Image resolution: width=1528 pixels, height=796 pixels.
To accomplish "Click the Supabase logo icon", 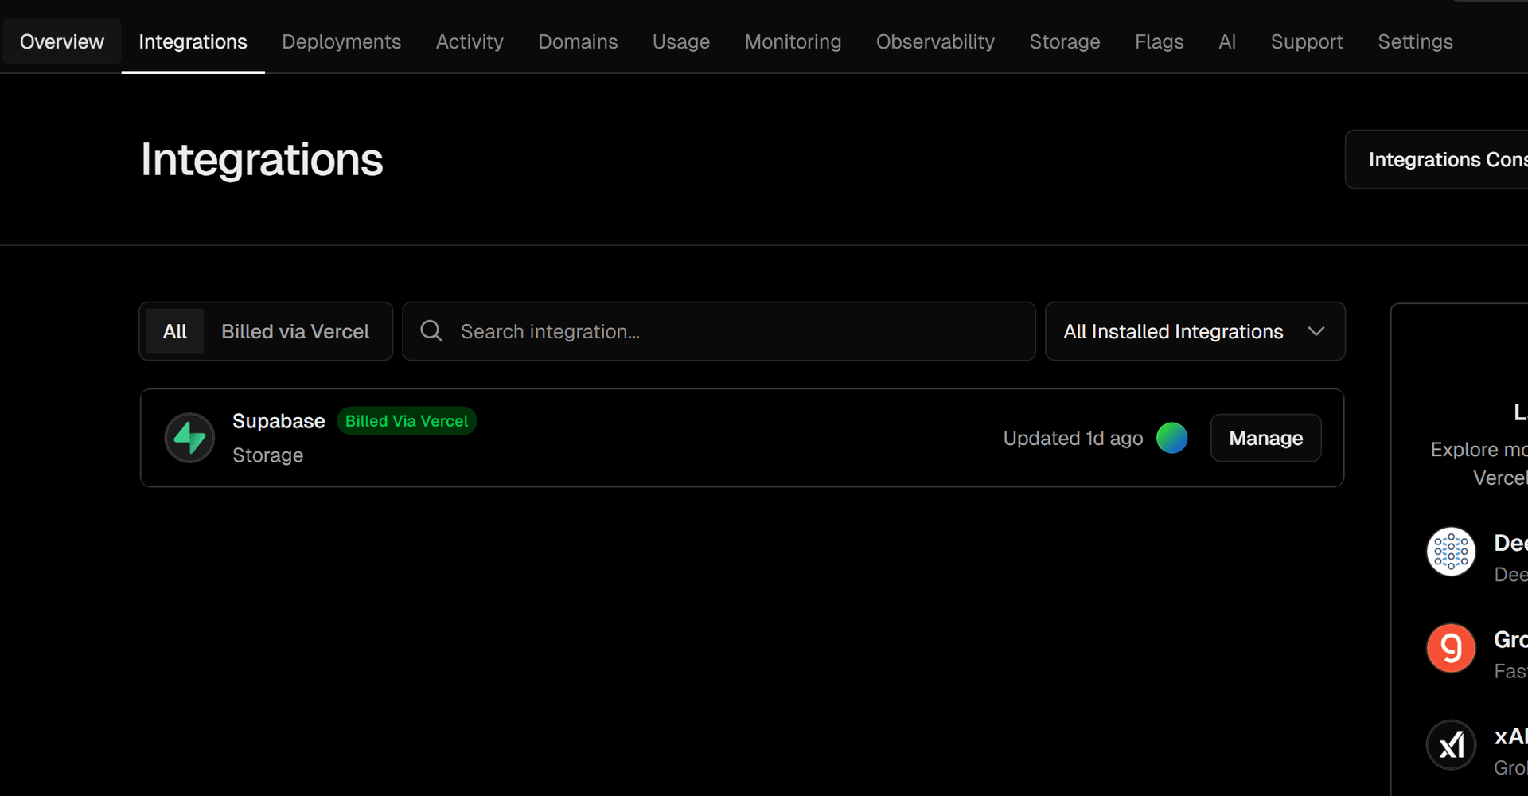I will (189, 438).
